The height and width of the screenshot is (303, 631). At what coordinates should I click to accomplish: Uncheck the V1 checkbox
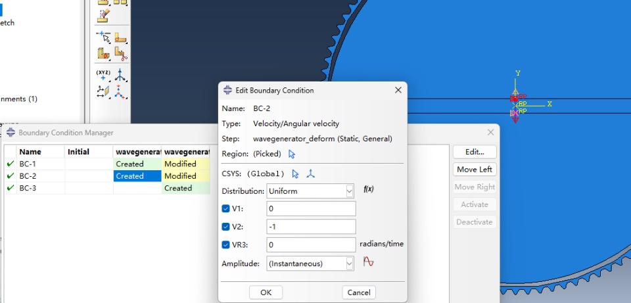225,208
